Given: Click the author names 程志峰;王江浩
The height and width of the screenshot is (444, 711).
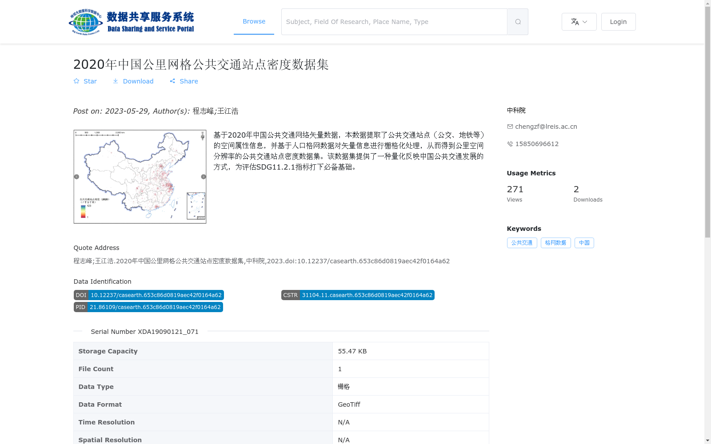Looking at the screenshot, I should point(216,111).
